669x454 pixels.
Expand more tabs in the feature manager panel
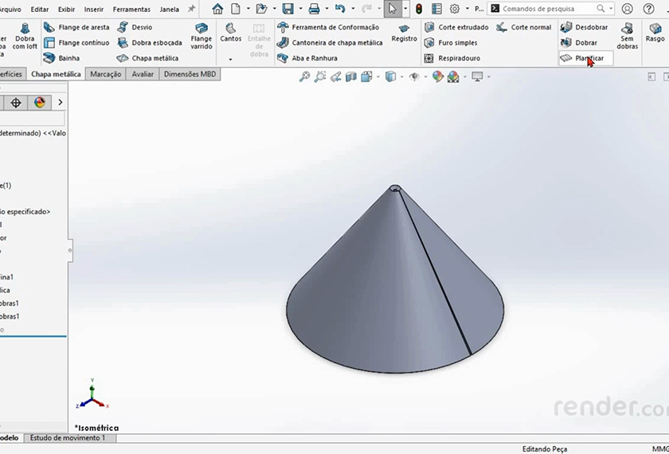(x=60, y=103)
